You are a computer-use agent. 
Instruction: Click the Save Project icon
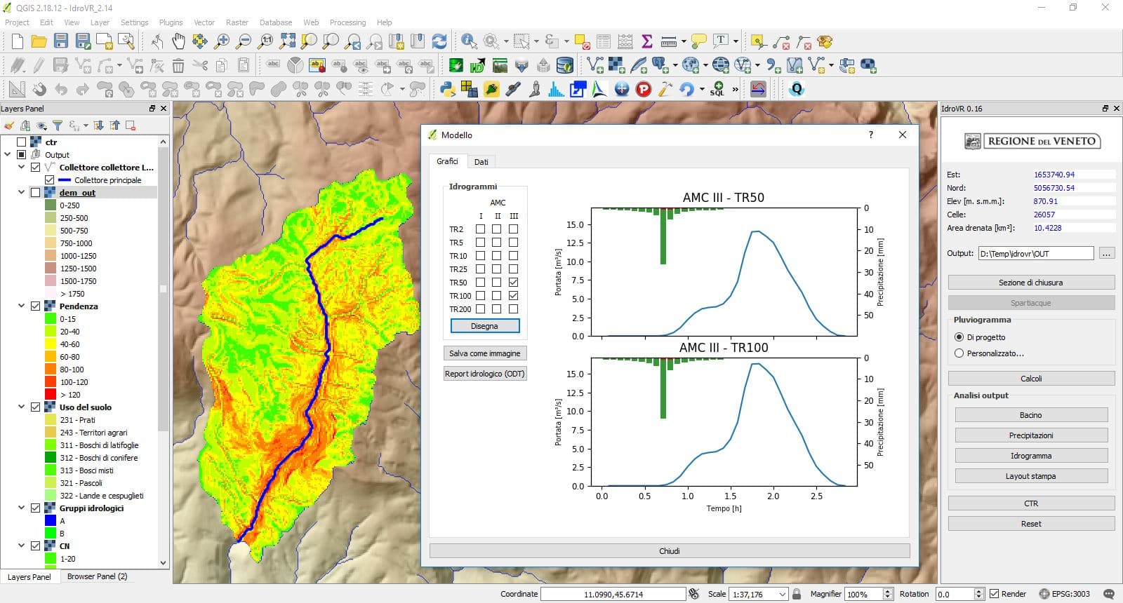point(61,41)
